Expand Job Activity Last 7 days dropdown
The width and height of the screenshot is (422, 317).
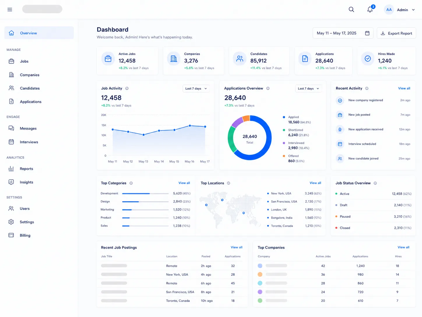pos(196,88)
